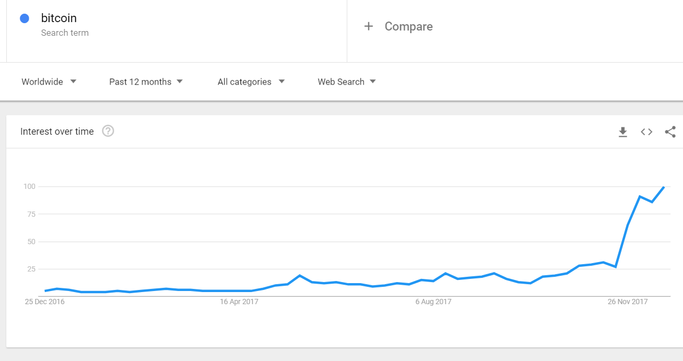Share the interest over time chart
Viewport: 683px width, 361px height.
[670, 132]
